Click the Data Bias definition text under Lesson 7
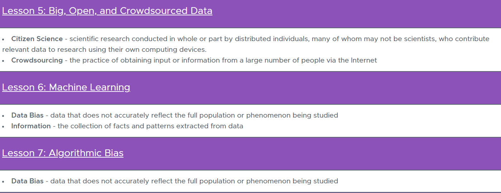This screenshot has width=501, height=193. coord(194,181)
